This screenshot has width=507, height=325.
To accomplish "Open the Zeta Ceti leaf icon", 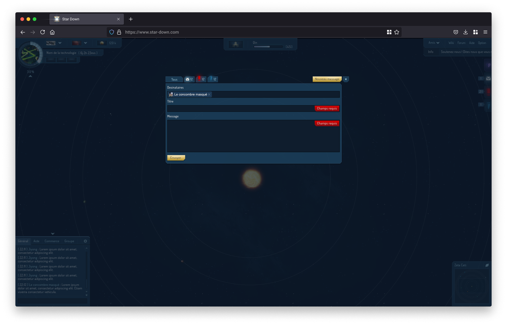I will click(487, 265).
